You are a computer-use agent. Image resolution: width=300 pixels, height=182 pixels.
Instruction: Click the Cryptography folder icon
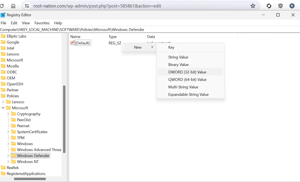point(13,114)
